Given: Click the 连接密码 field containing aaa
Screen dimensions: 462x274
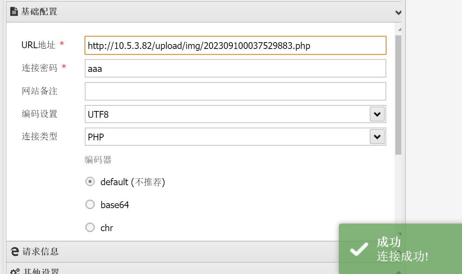Looking at the screenshot, I should 235,68.
